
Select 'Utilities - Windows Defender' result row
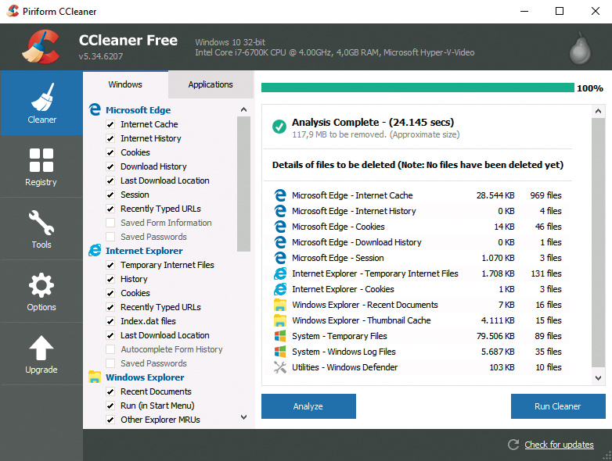pyautogui.click(x=418, y=367)
